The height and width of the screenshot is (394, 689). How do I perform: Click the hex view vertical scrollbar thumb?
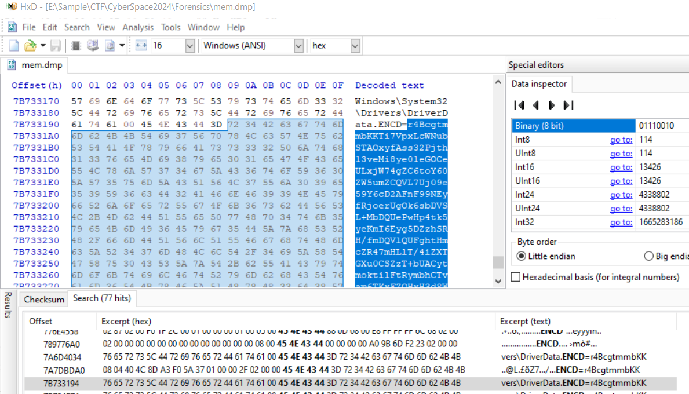click(x=498, y=262)
